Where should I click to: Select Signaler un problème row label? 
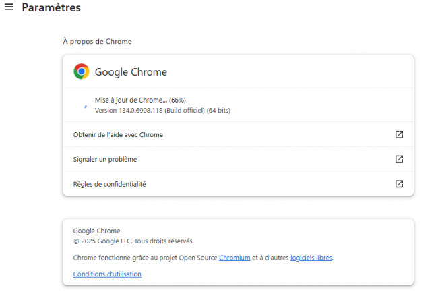click(x=104, y=159)
